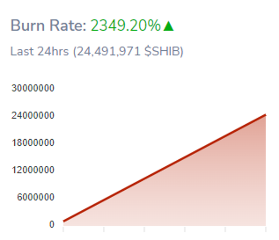
Task: Click the chart line's starting point near zero
Action: 64,221
